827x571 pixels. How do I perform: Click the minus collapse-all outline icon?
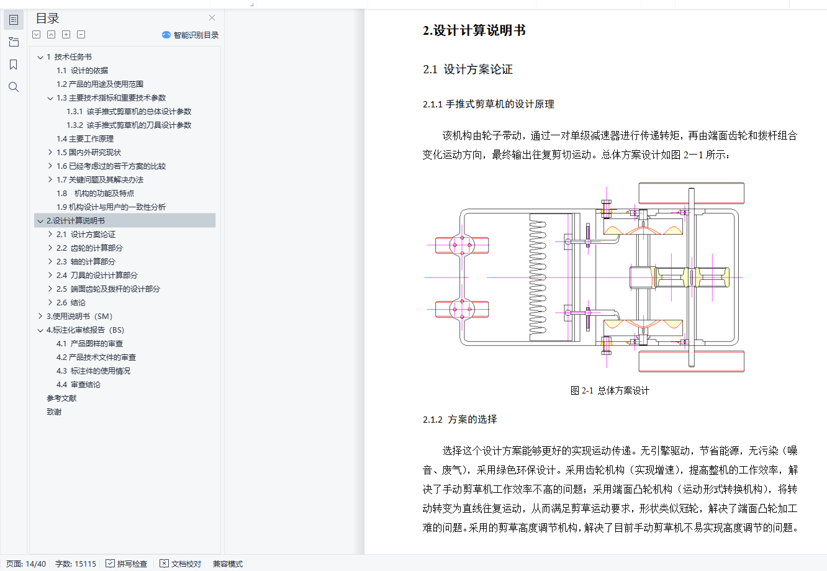point(81,35)
